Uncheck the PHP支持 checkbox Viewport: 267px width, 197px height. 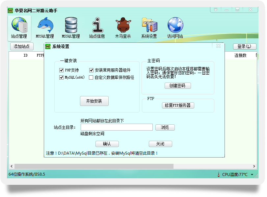[x=61, y=70]
